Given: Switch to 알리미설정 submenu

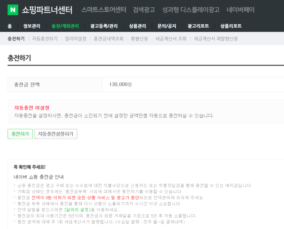Looking at the screenshot, I should 76,39.
